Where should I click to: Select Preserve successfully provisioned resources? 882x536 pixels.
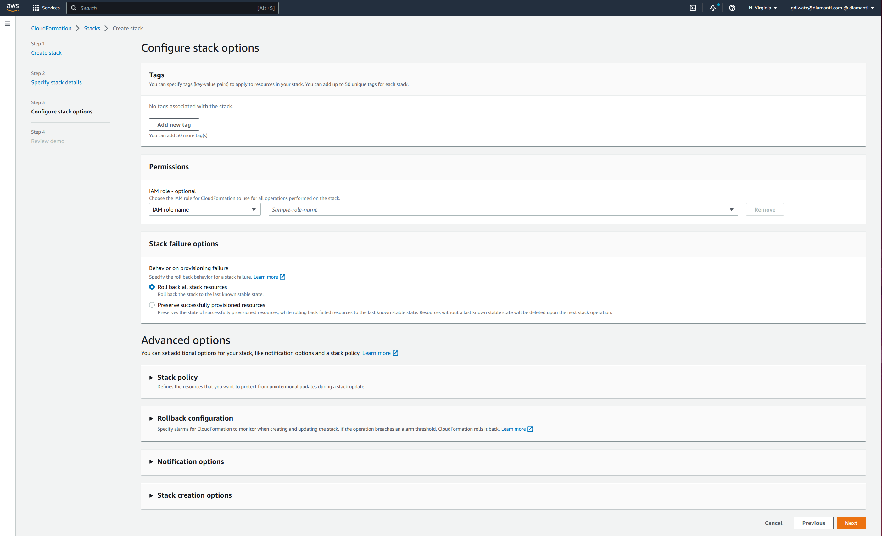[x=152, y=305]
